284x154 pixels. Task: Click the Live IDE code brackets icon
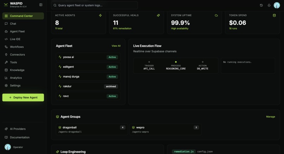[6, 39]
